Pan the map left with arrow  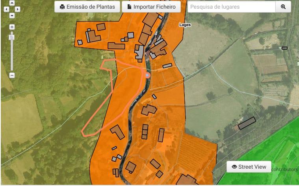point(6,9)
